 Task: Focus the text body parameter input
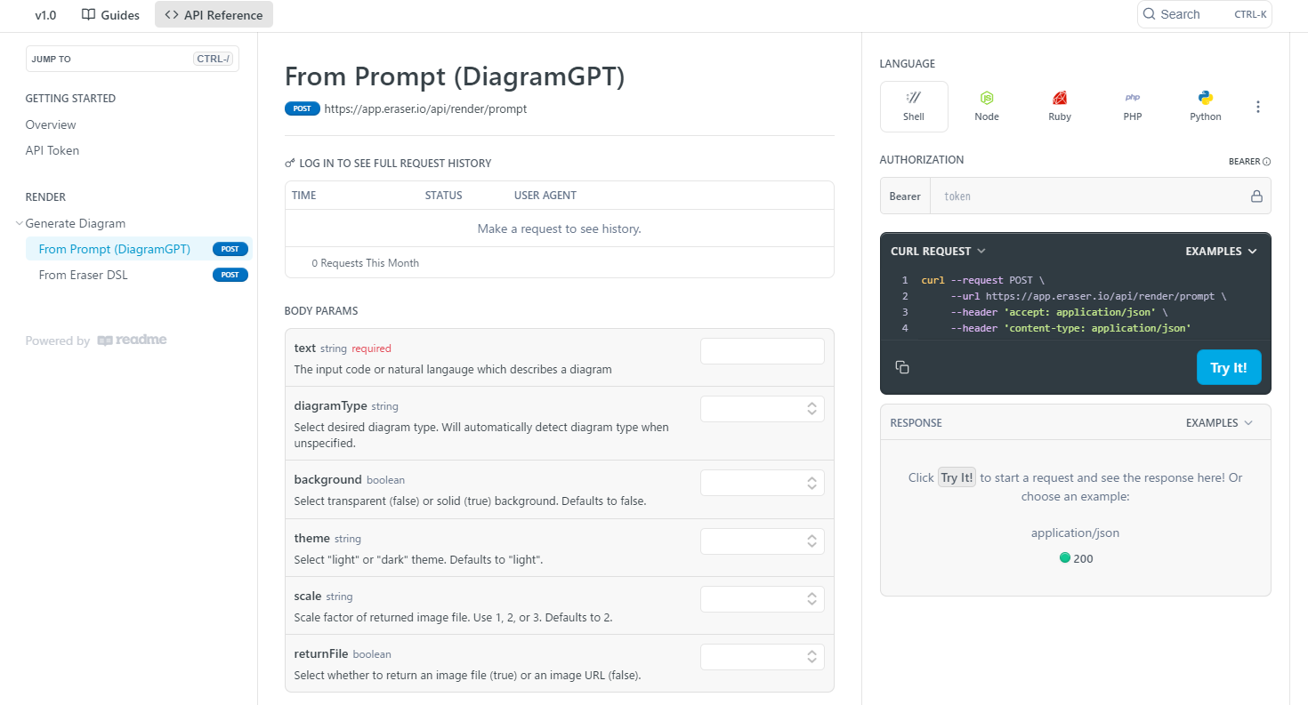click(x=763, y=351)
